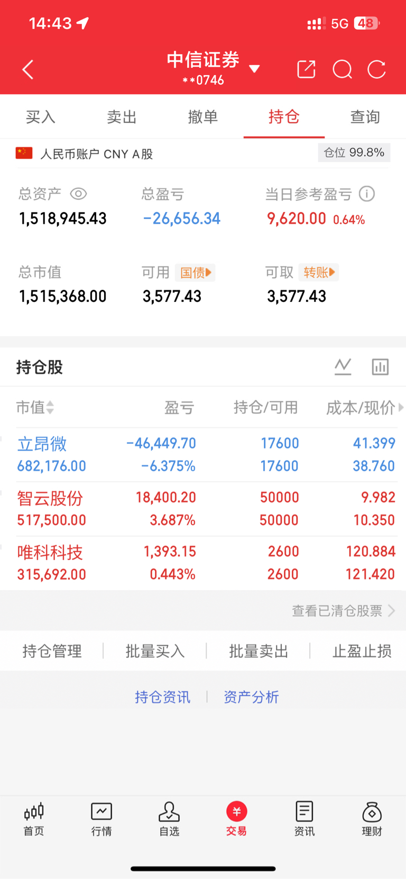Open the 持仓资讯 link

[162, 697]
